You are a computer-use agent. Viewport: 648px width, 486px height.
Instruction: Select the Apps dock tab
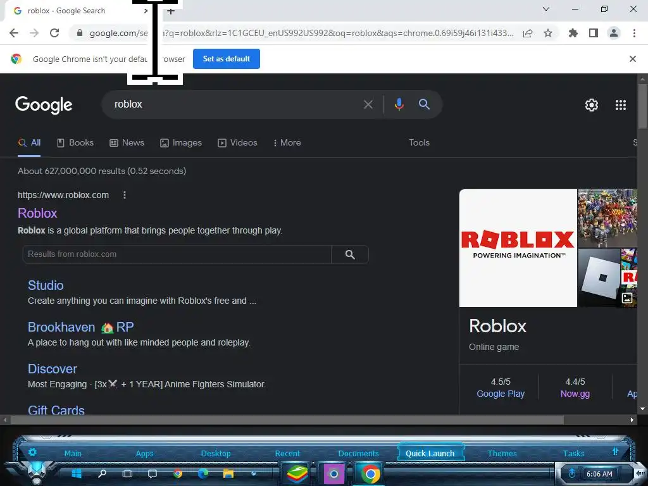tap(145, 453)
